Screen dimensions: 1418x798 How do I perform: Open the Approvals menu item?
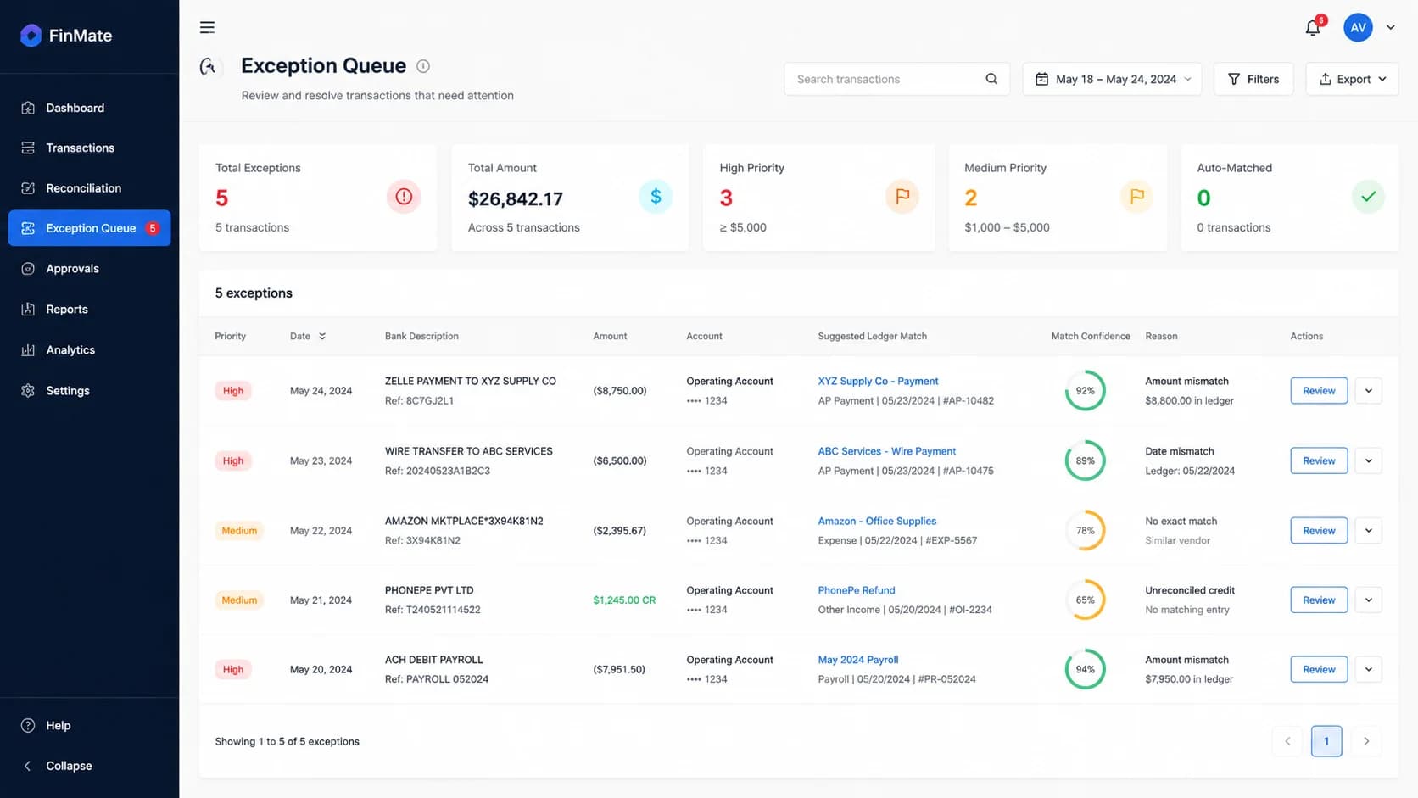(89, 269)
